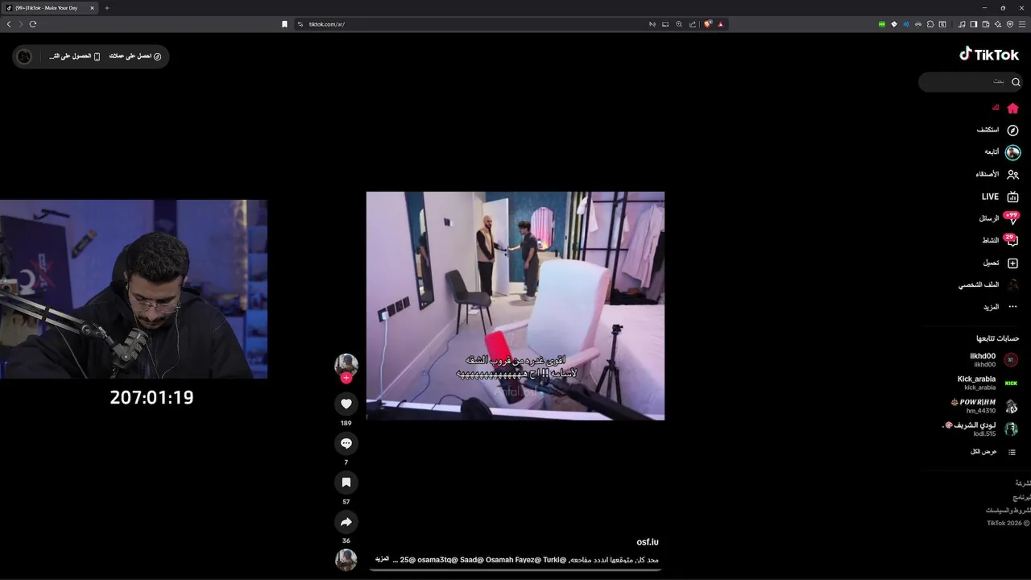The height and width of the screenshot is (580, 1031).
Task: Expand the accounts list with عرض الكل
Action: 993,452
